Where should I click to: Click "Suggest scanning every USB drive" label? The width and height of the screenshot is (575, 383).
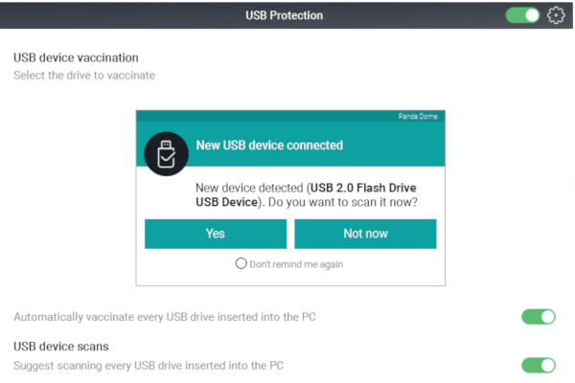point(149,366)
